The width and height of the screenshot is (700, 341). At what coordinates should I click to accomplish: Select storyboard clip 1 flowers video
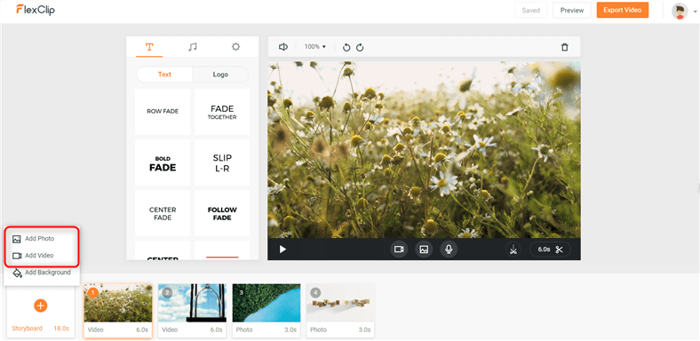[118, 311]
